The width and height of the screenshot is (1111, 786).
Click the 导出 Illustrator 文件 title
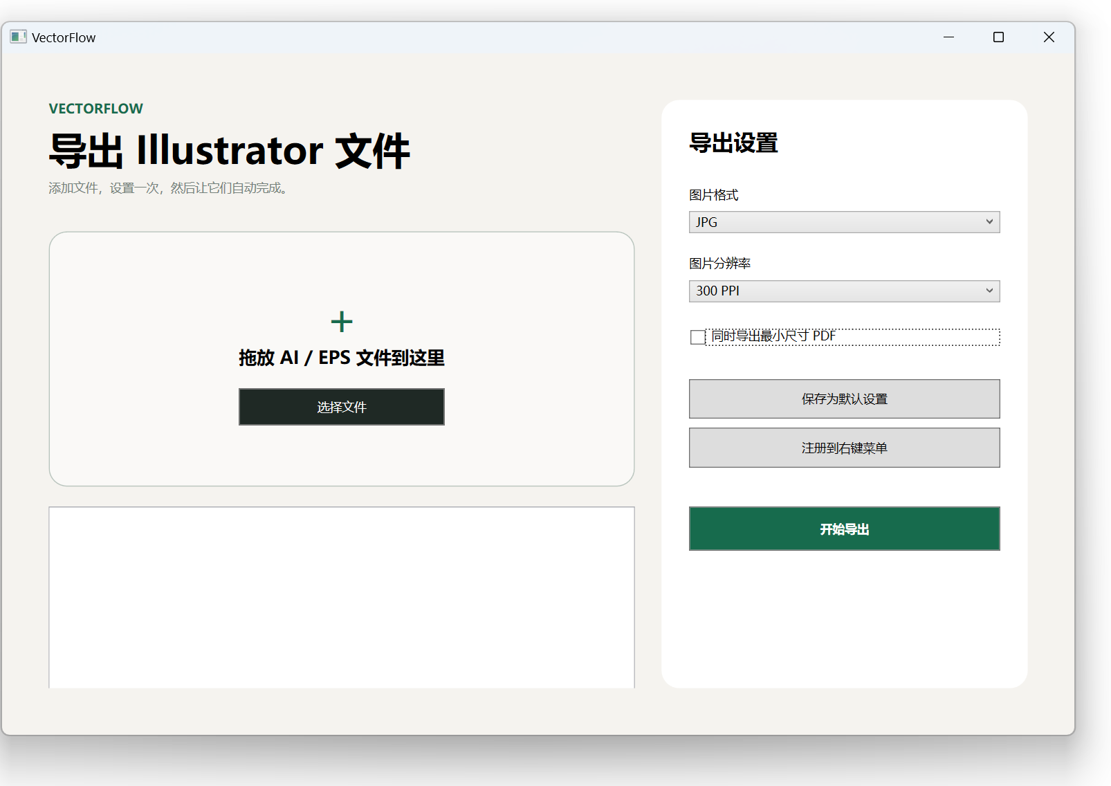click(230, 150)
